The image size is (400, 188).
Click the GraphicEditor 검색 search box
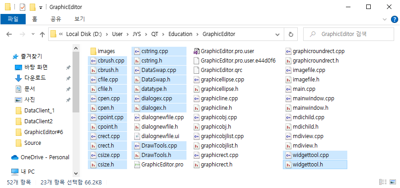point(349,34)
